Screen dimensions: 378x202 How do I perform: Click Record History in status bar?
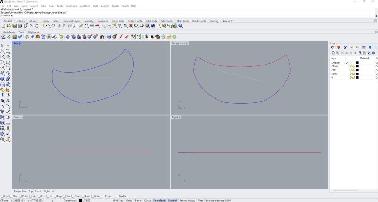click(x=187, y=200)
